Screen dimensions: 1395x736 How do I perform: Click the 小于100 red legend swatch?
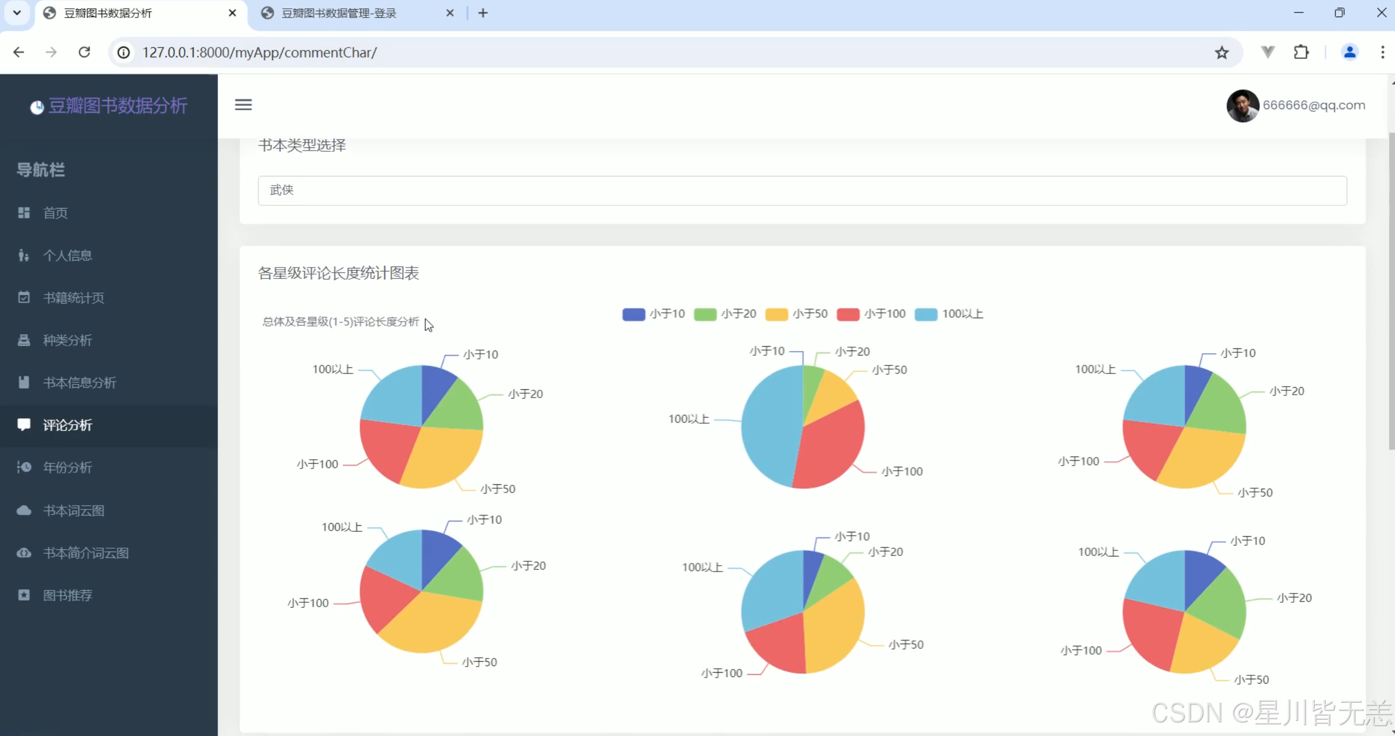847,314
